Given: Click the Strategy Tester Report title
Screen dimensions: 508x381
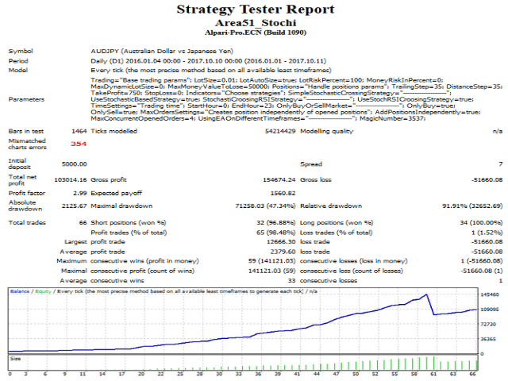Looking at the screenshot, I should click(x=254, y=10).
